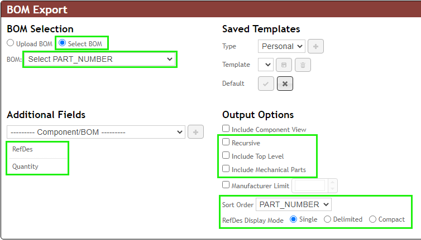Tick the Recursive checkbox
The height and width of the screenshot is (240, 421).
click(x=226, y=142)
